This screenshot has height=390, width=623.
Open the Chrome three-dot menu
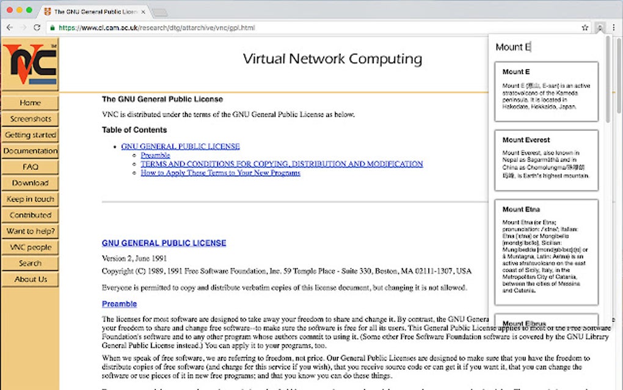614,28
